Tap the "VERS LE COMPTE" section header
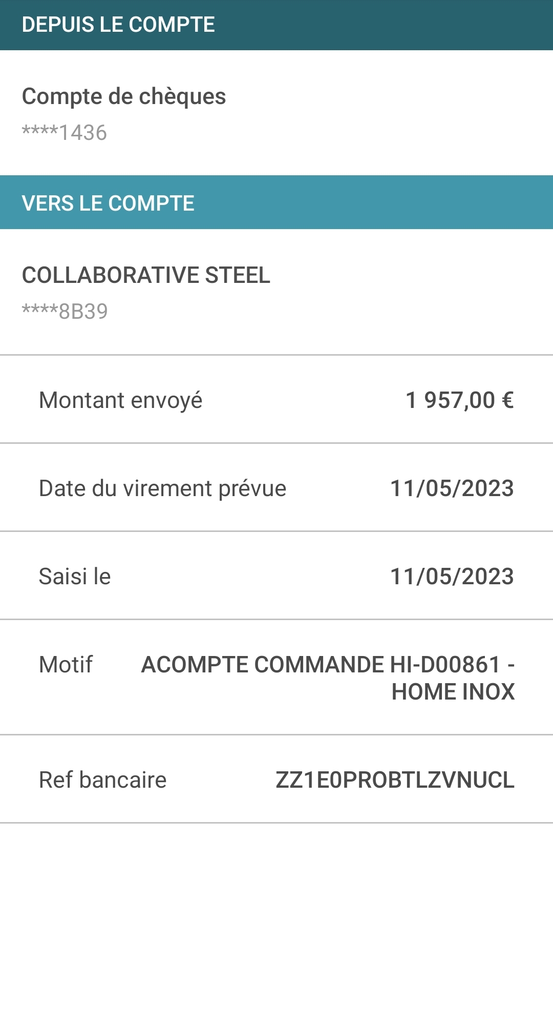This screenshot has width=553, height=1025. [108, 203]
